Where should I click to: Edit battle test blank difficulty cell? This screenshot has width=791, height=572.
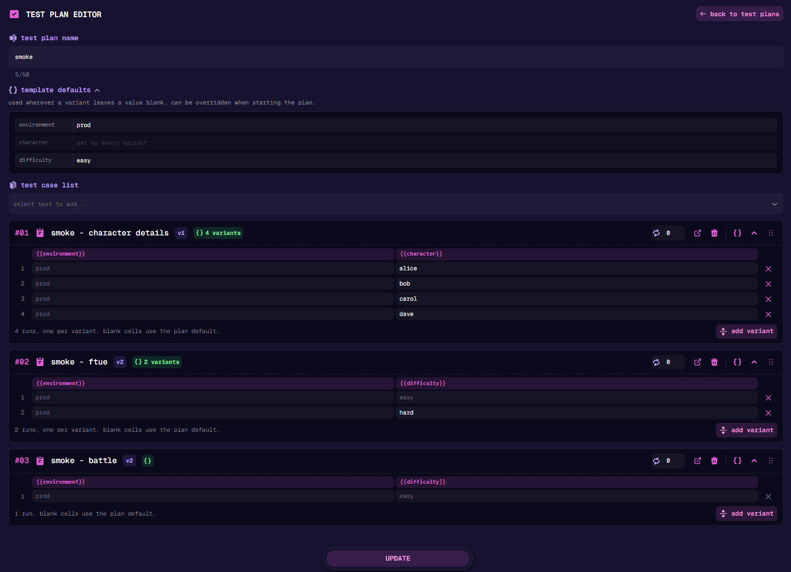(x=577, y=496)
